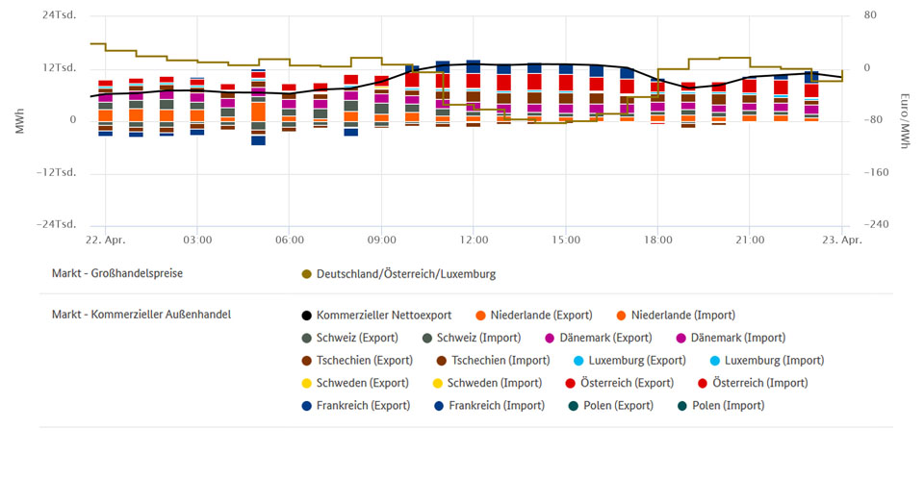Toggle Kommerzieller Nettoexport legend entry
The height and width of the screenshot is (481, 924).
377,316
